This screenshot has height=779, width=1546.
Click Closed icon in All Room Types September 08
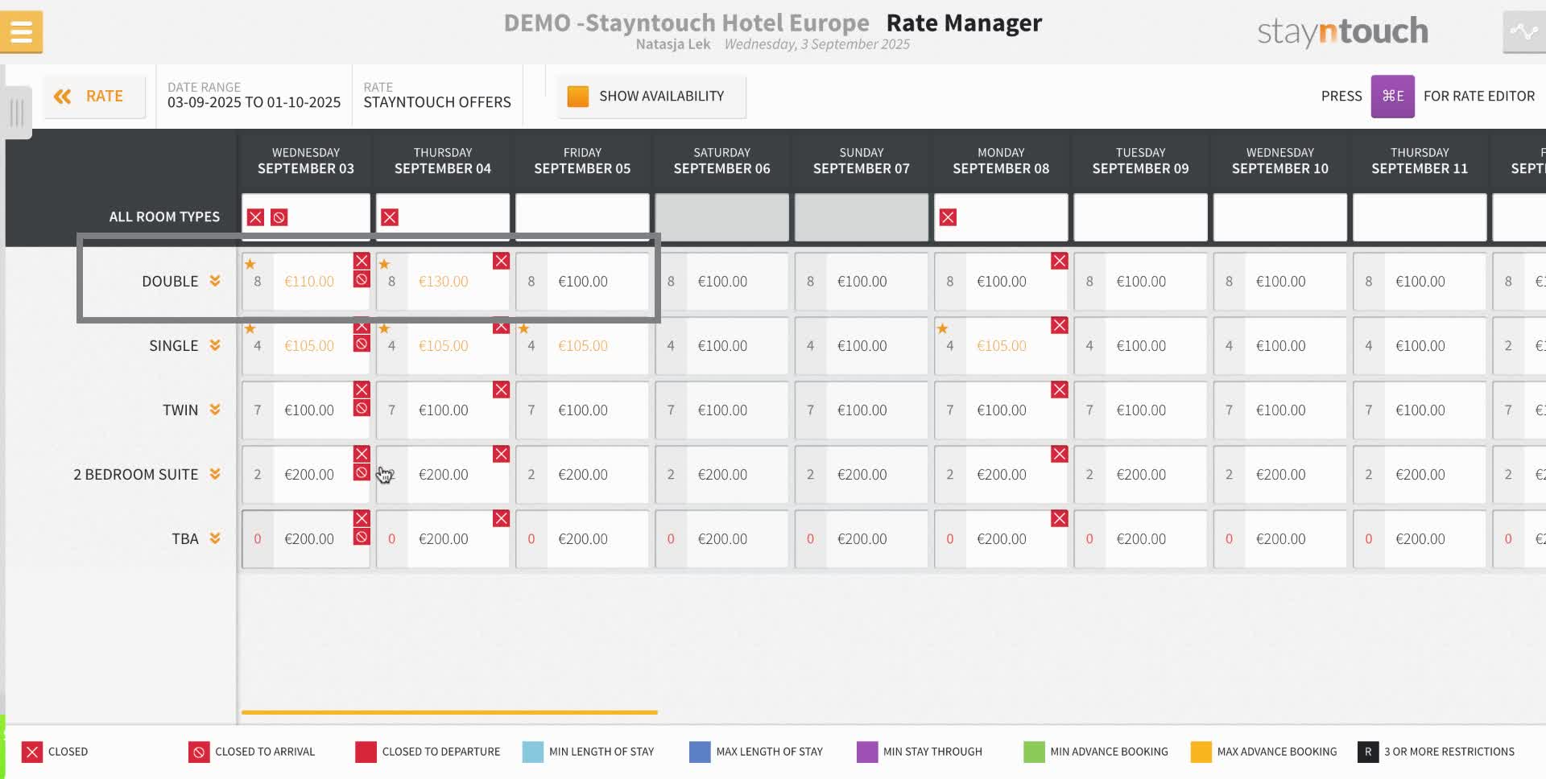(x=949, y=217)
